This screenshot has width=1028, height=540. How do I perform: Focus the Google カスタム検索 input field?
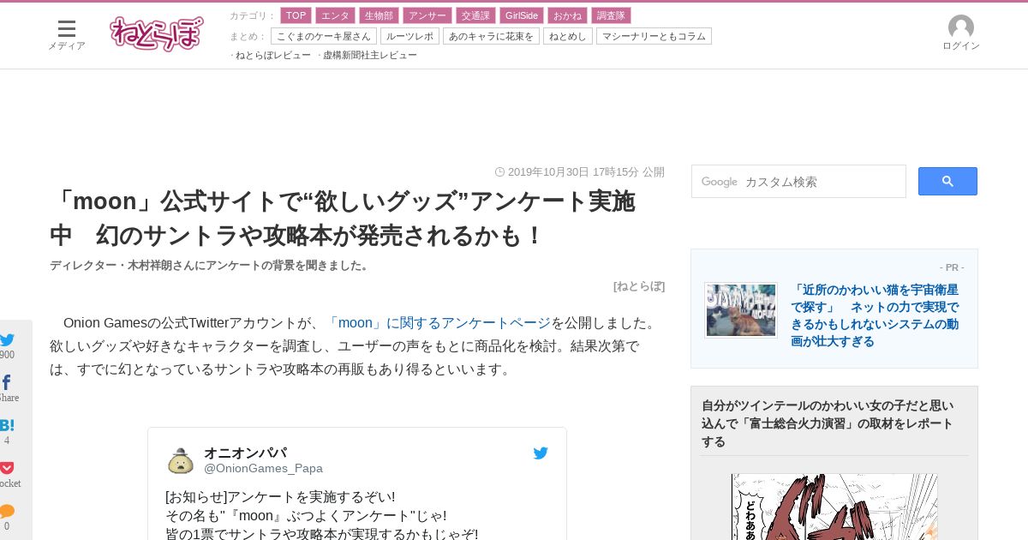798,182
